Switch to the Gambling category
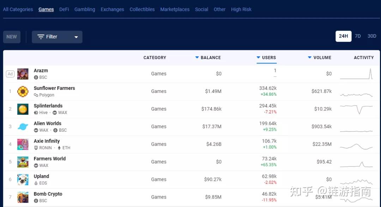This screenshot has width=381, height=207. pyautogui.click(x=85, y=10)
